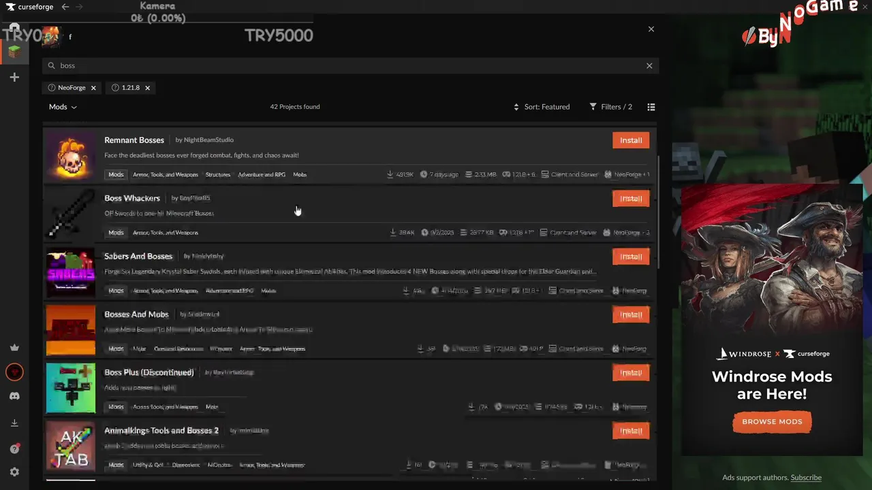Screen dimensions: 872x490
Task: Open the Sort: Featured dropdown
Action: [x=542, y=107]
